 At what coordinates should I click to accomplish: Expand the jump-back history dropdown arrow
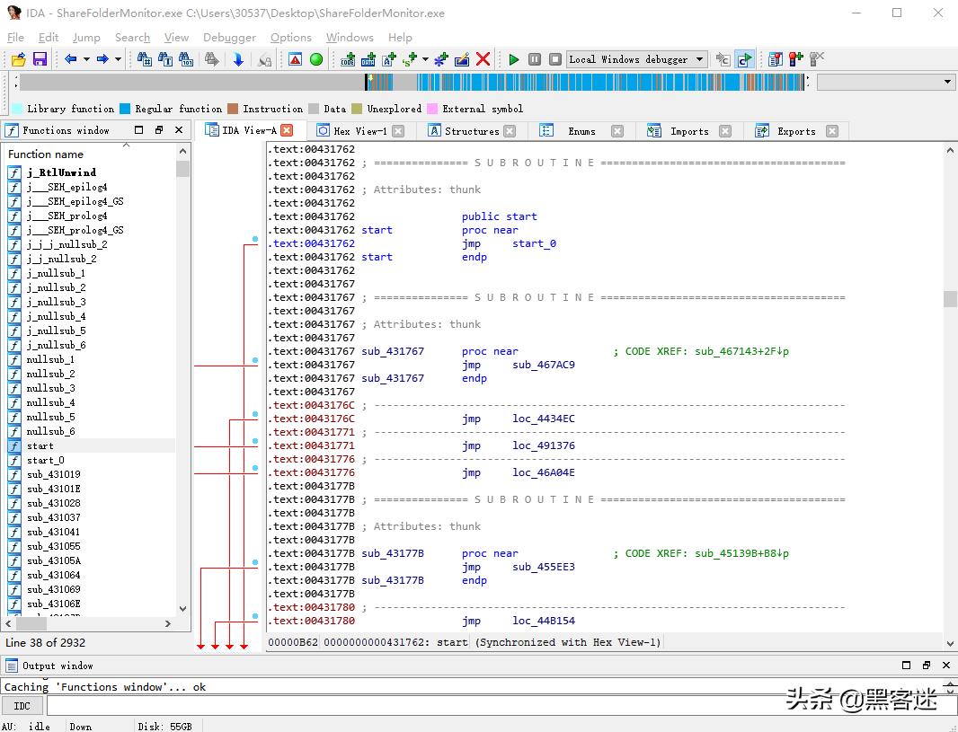click(86, 59)
